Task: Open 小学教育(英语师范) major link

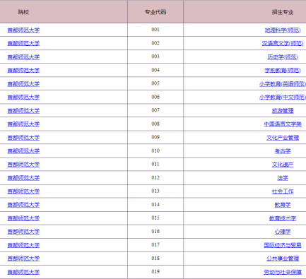Action: coord(283,84)
